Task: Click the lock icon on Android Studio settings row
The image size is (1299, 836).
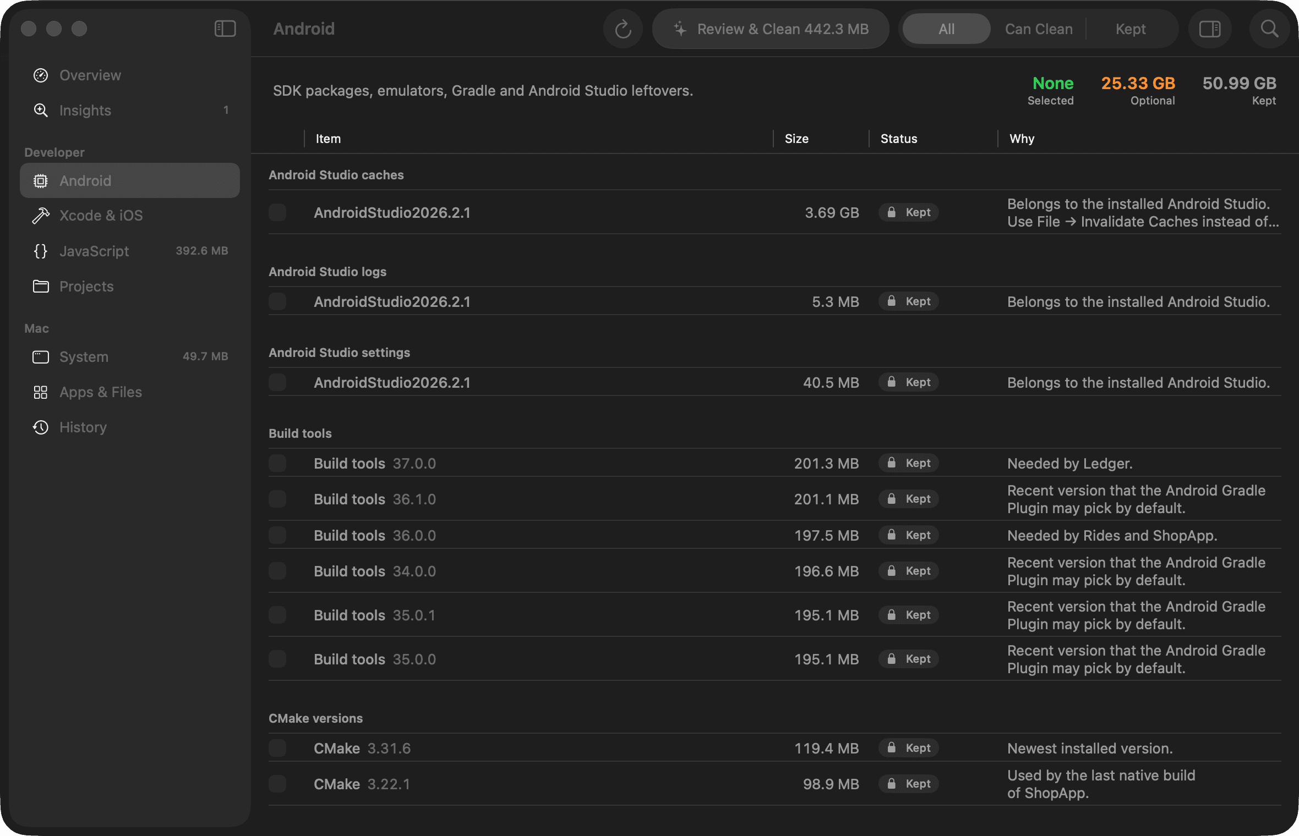Action: pos(892,382)
